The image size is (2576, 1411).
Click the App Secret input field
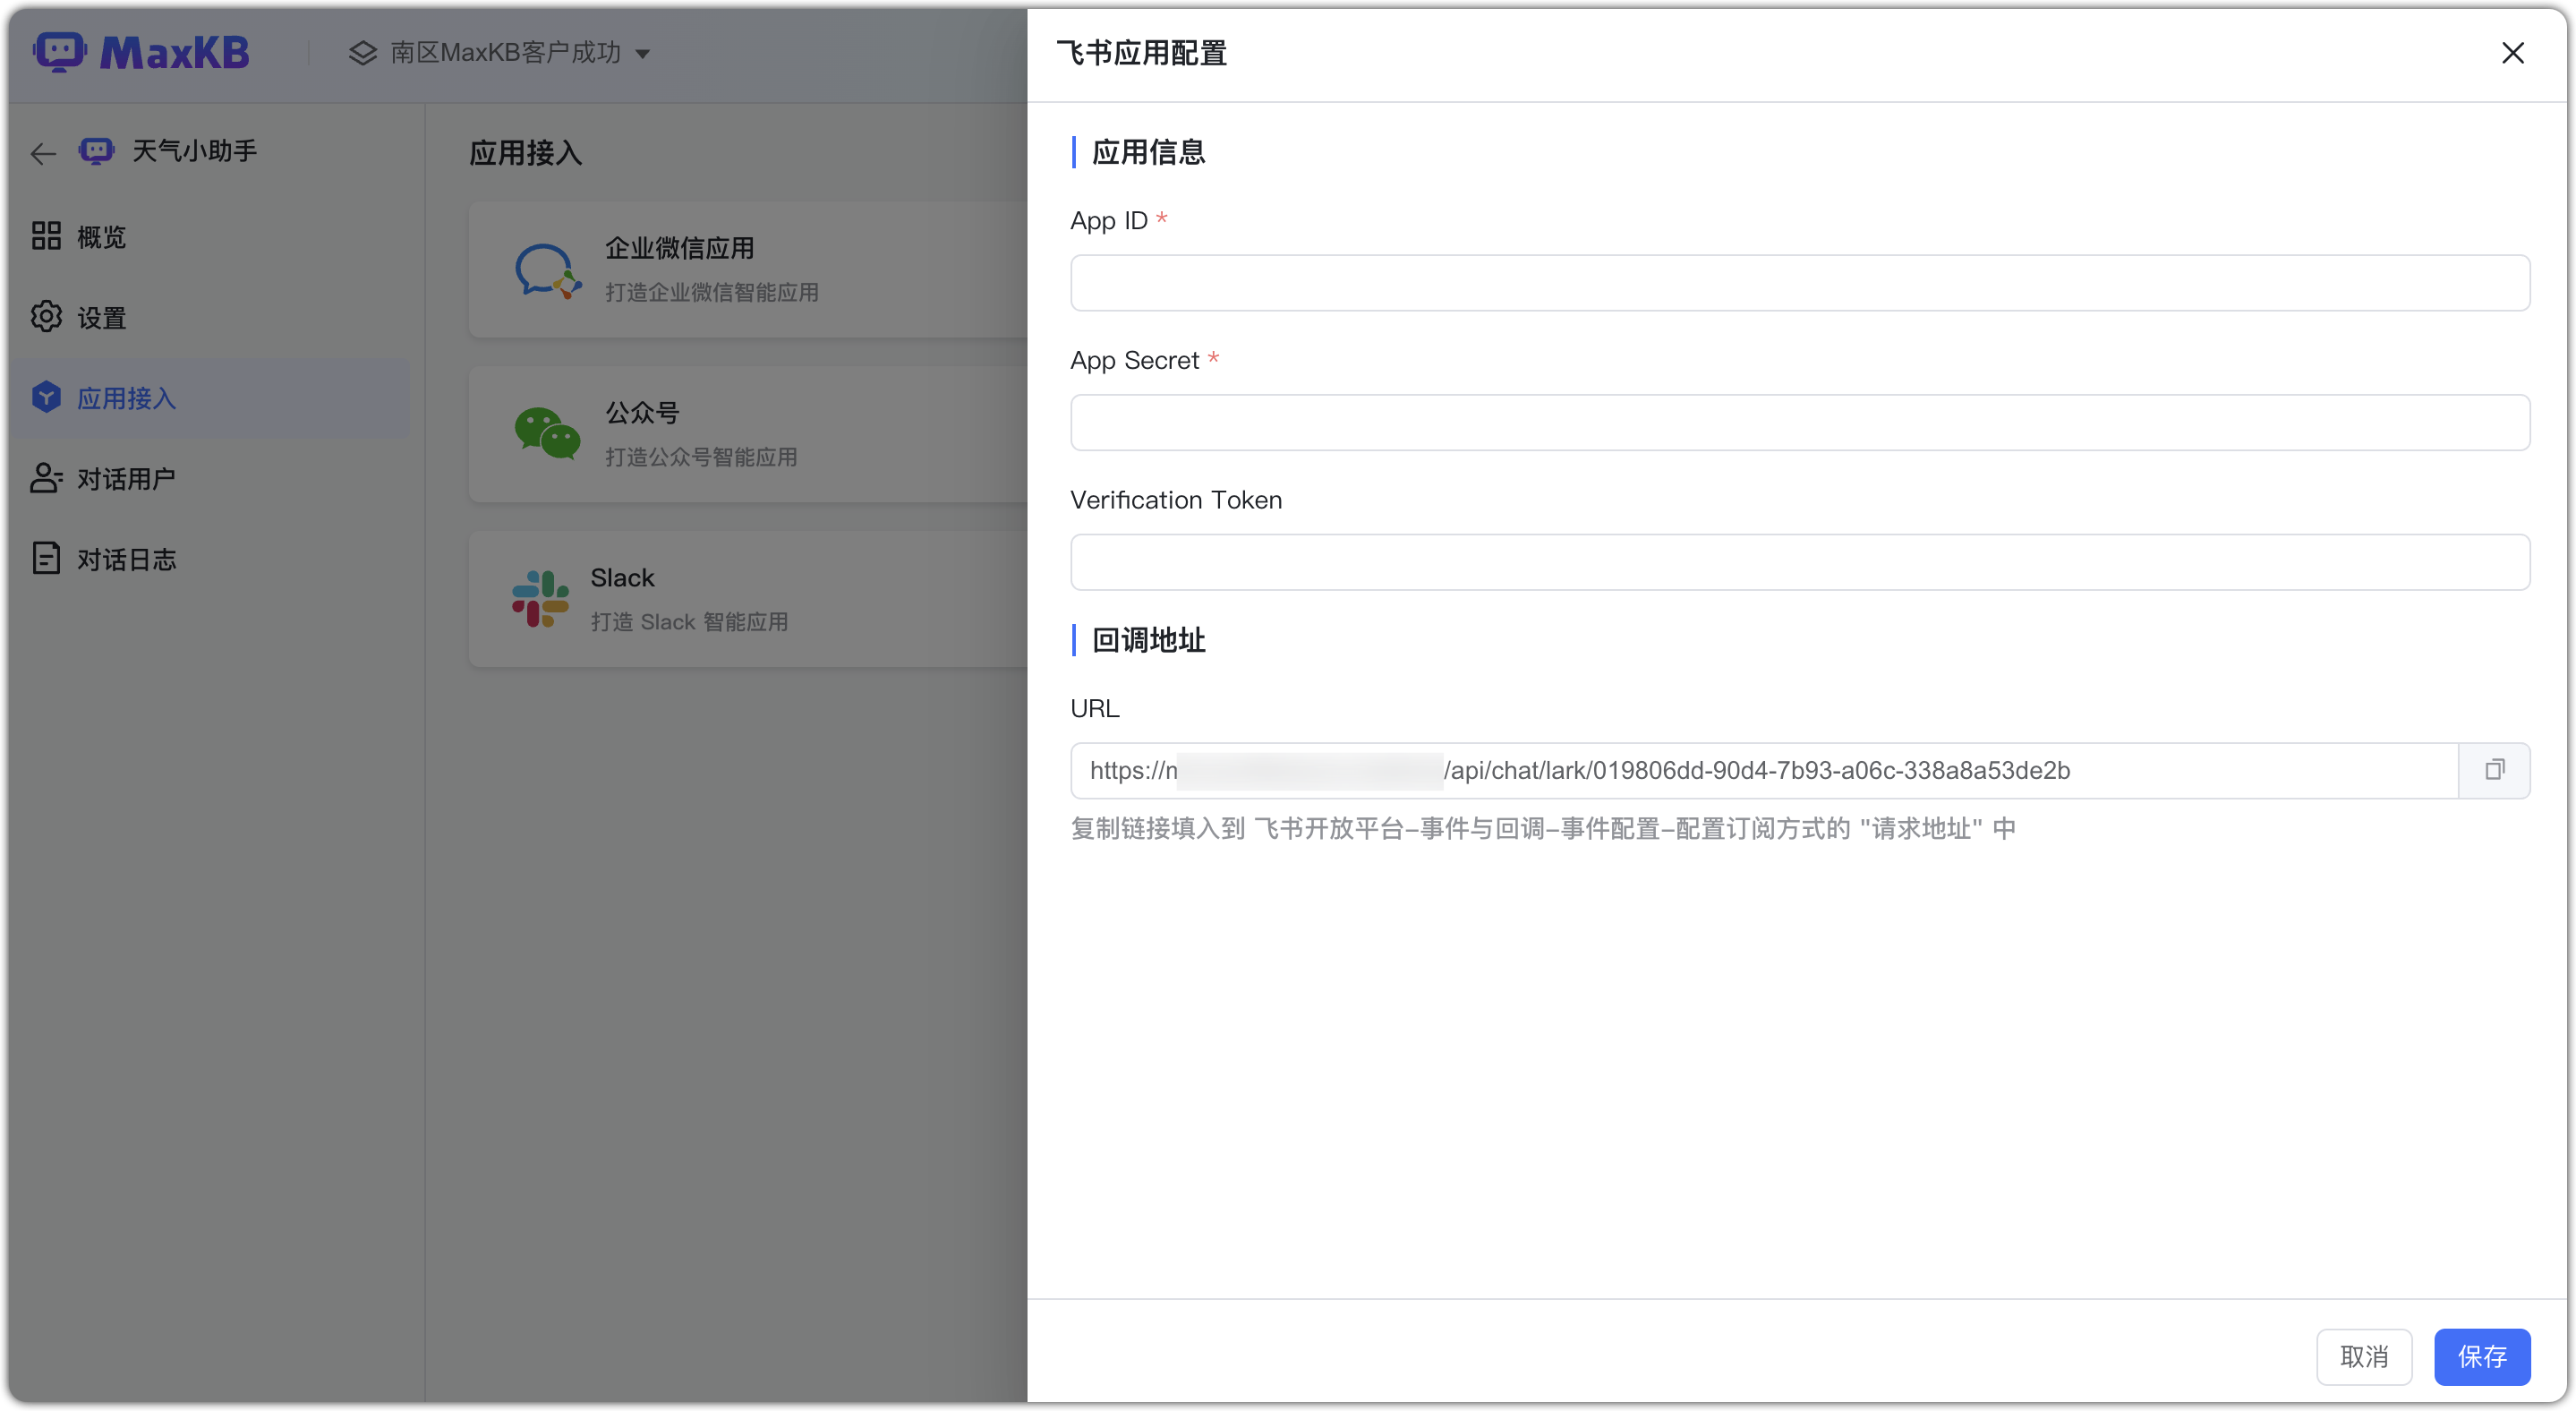[1800, 422]
